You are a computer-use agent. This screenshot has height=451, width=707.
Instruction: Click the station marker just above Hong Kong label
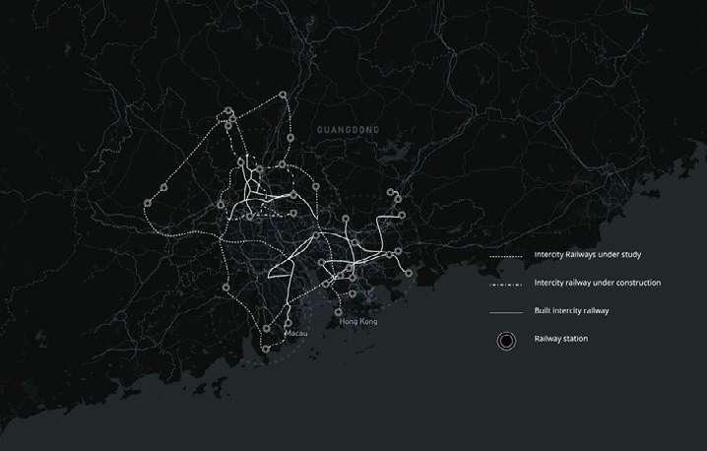click(x=338, y=311)
